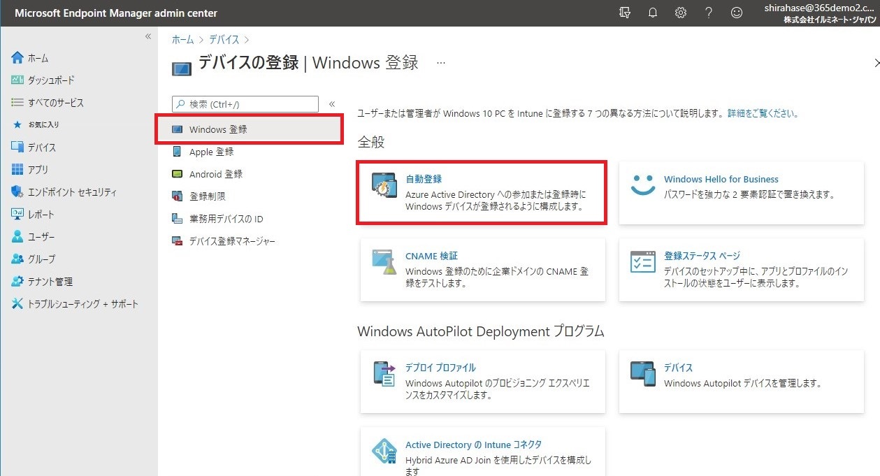The image size is (880, 476).
Task: Click the home icon beside ホーム
Action: [x=17, y=58]
